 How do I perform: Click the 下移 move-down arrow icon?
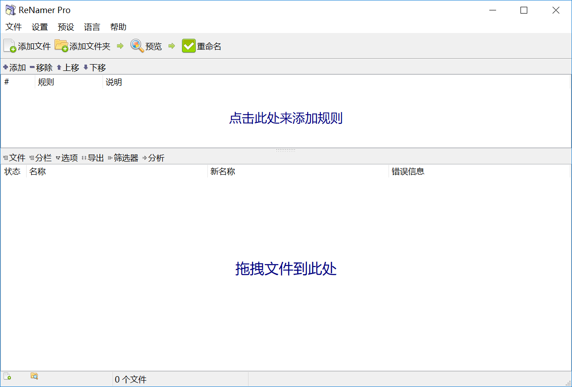(x=86, y=67)
